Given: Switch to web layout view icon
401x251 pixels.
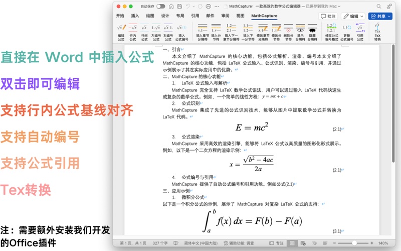Looking at the screenshot, I should 303,243.
